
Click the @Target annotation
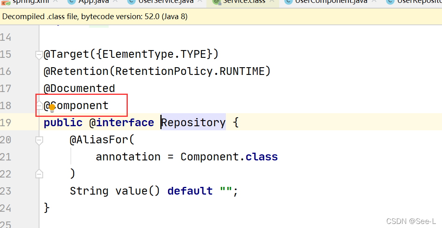coord(66,54)
